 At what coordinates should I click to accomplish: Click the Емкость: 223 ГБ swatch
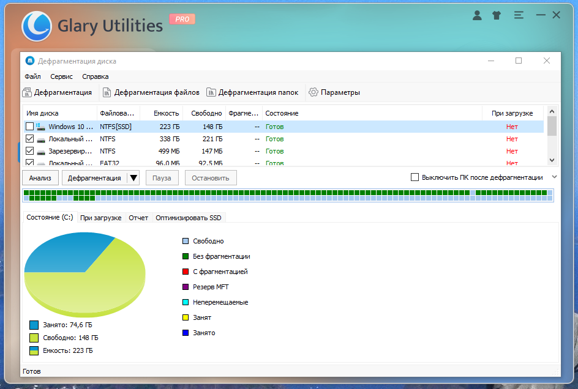tap(34, 350)
